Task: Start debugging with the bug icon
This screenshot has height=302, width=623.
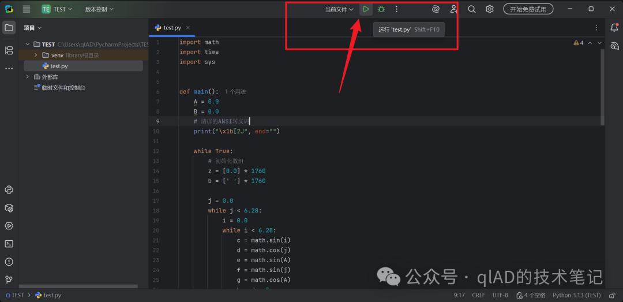Action: pos(381,9)
